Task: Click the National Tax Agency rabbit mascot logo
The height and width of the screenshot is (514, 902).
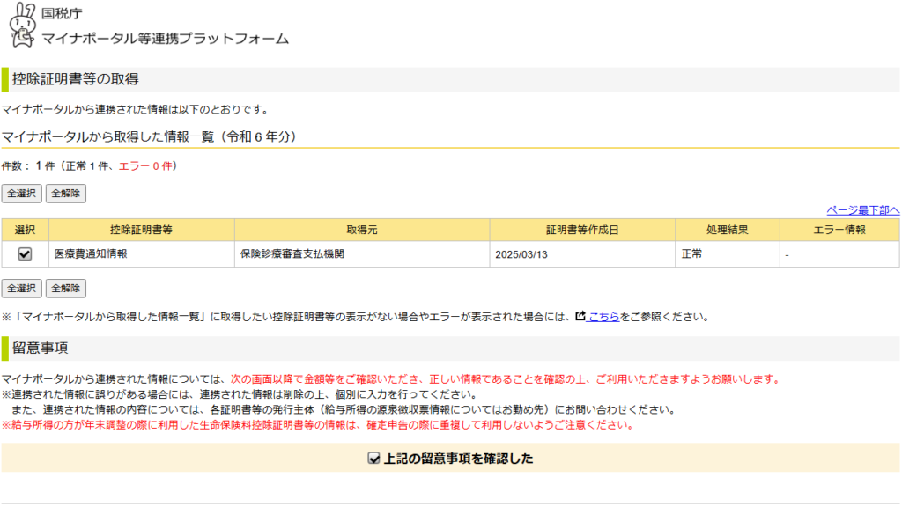Action: tap(21, 26)
